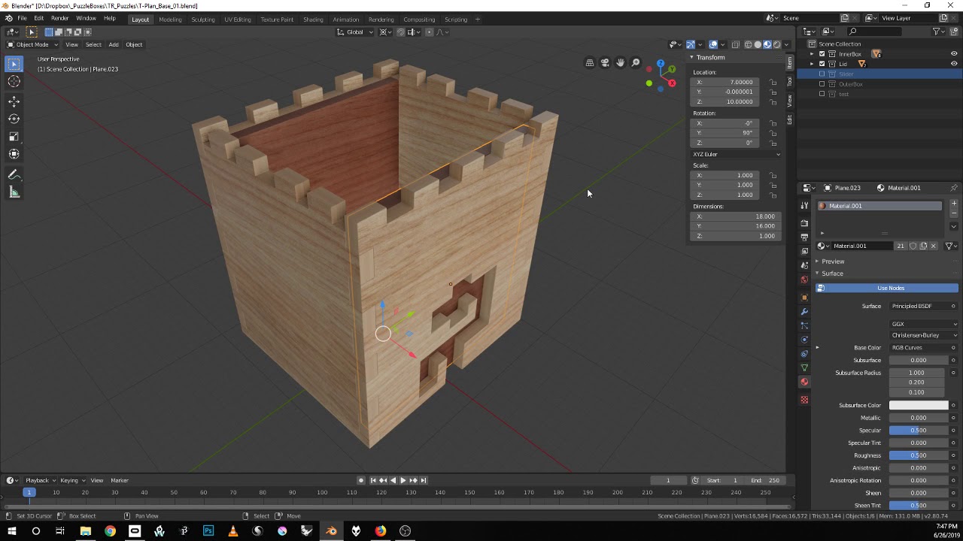Open the Render properties tab icon
Viewport: 963px width, 541px height.
[804, 223]
